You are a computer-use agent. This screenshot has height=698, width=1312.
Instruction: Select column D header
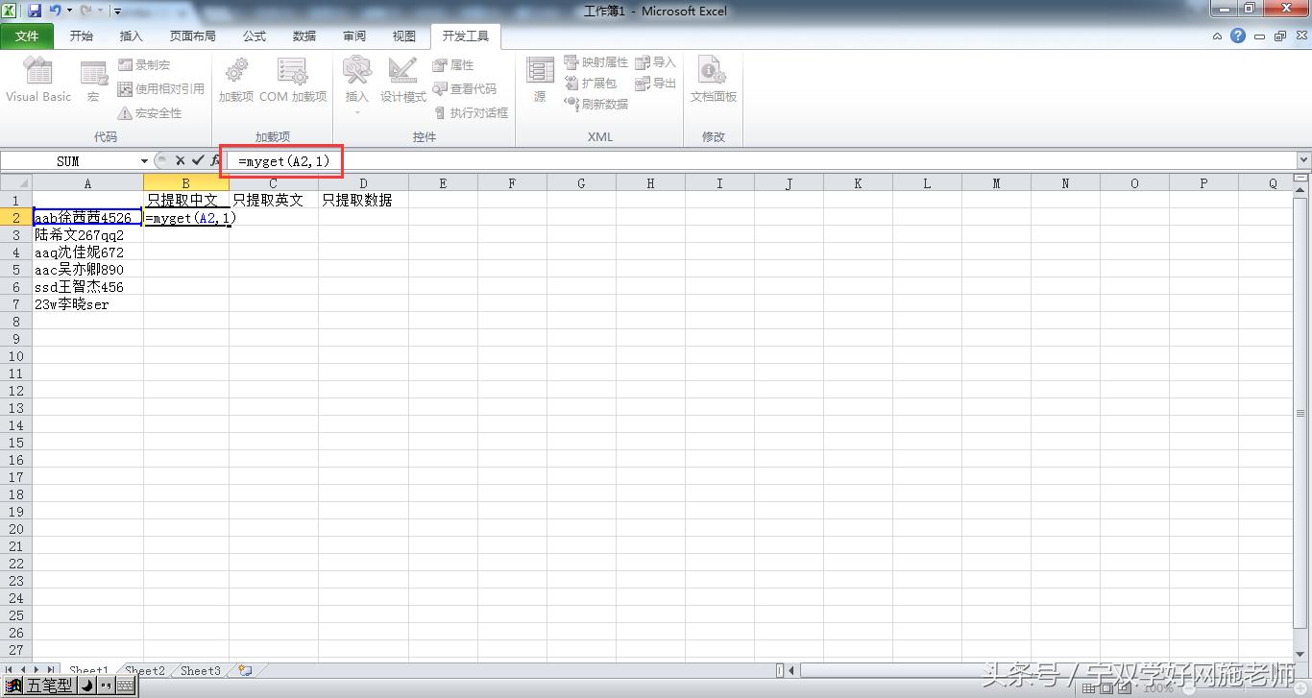coord(363,182)
